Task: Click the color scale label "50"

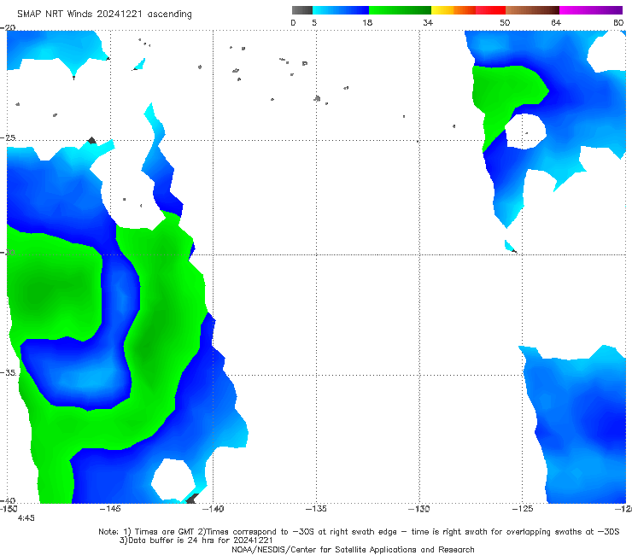Action: coord(505,22)
